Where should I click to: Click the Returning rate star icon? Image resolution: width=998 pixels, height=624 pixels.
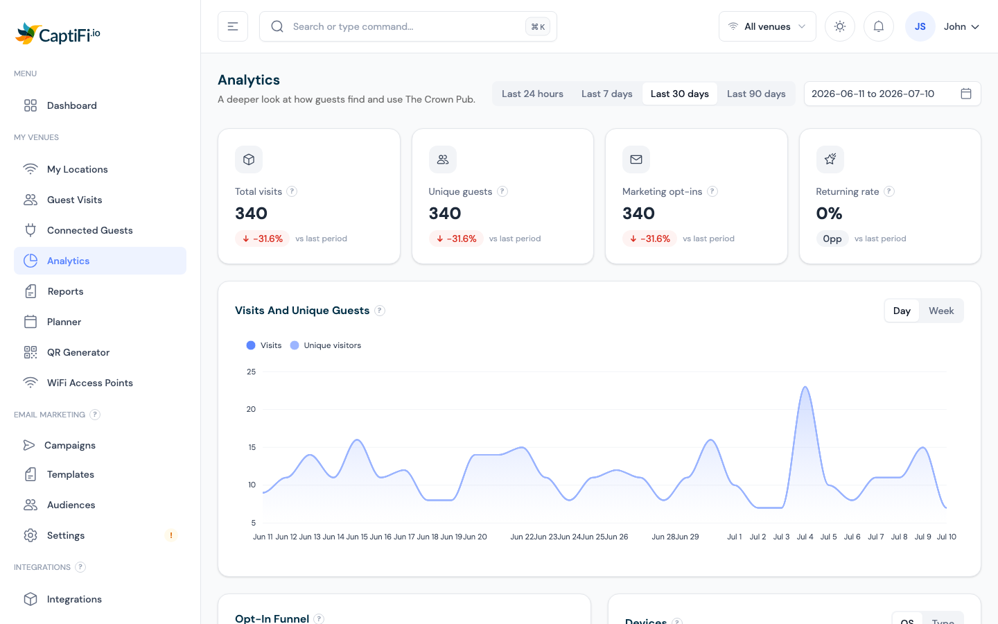coord(830,159)
